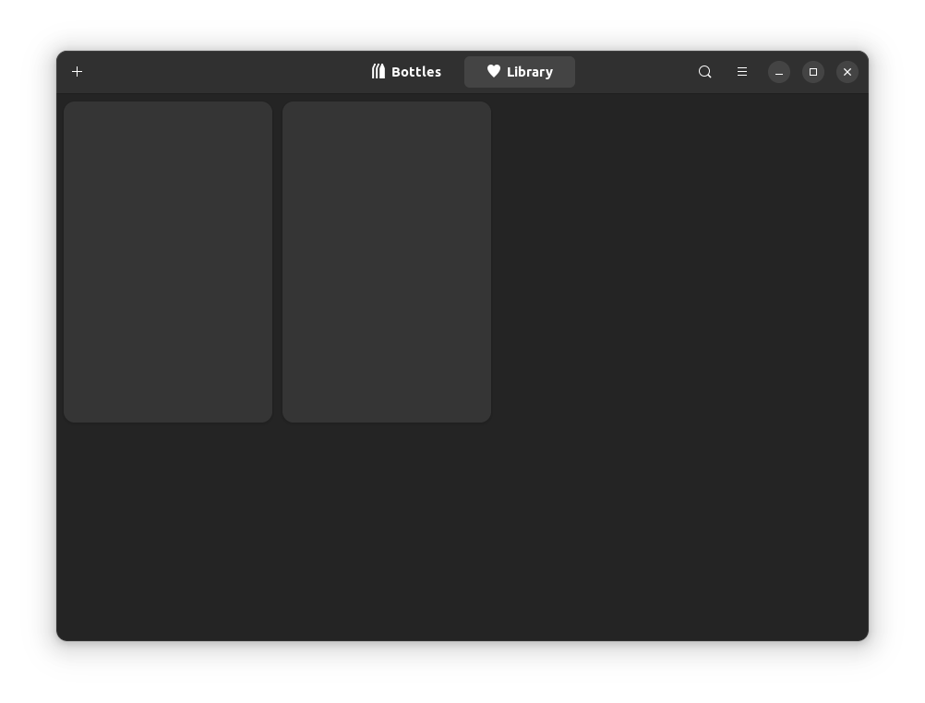This screenshot has height=703, width=925.
Task: Launch the leftmost game card in the library
Action: coord(167,261)
